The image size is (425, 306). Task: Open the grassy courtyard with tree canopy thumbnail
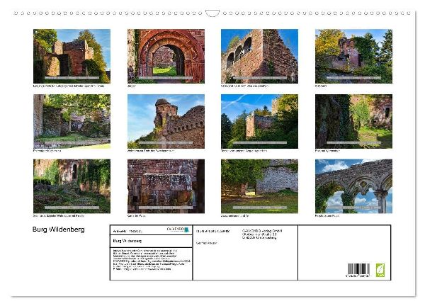click(x=72, y=121)
